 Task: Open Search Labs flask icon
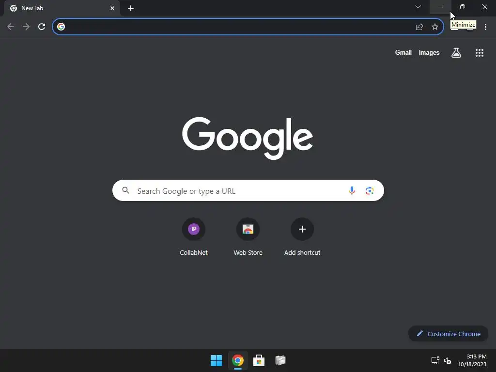(x=456, y=53)
